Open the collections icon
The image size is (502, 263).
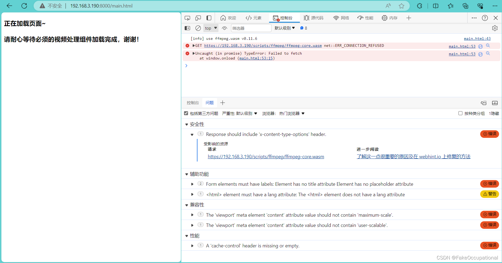tap(465, 6)
